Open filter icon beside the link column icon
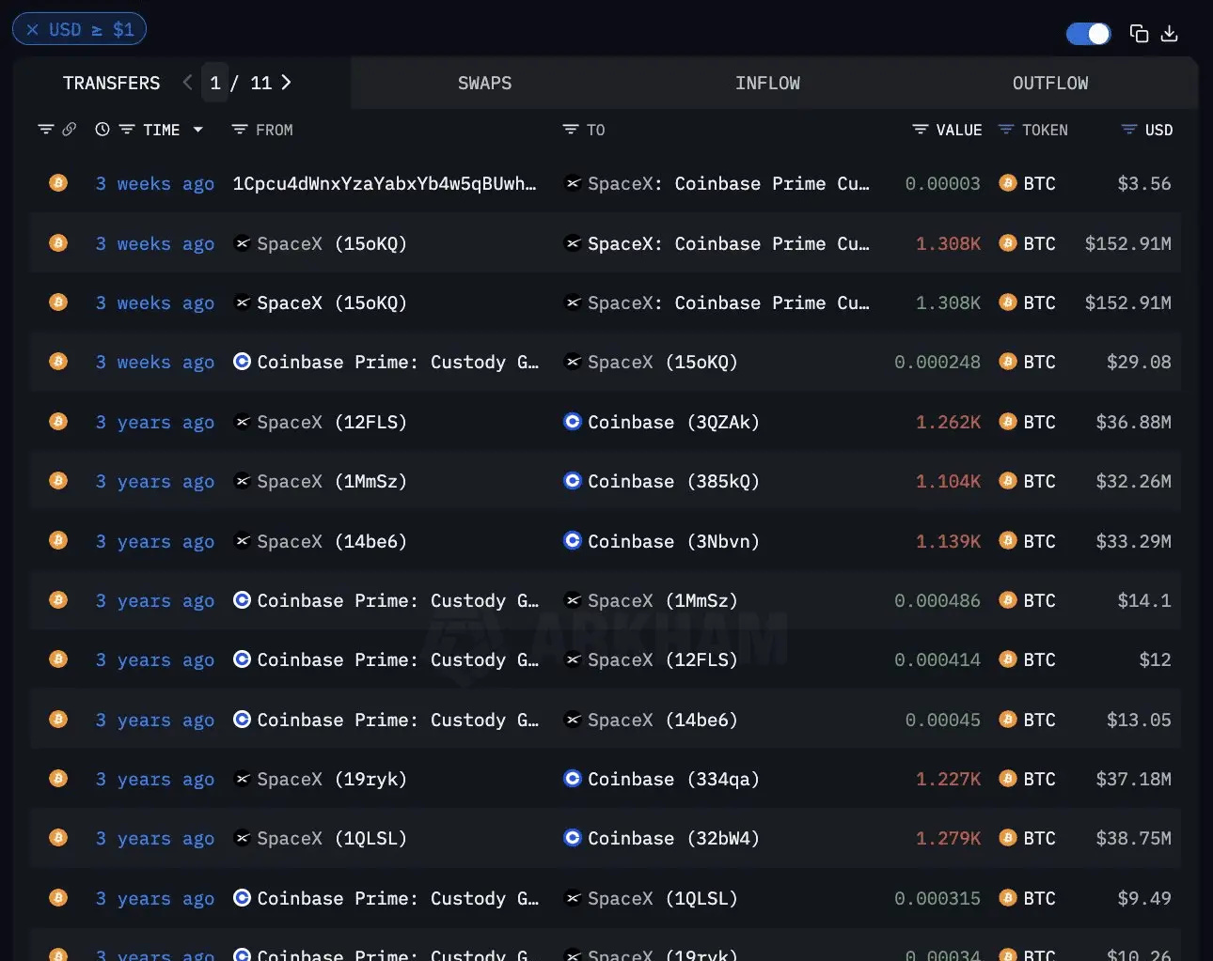The height and width of the screenshot is (961, 1213). [x=45, y=130]
